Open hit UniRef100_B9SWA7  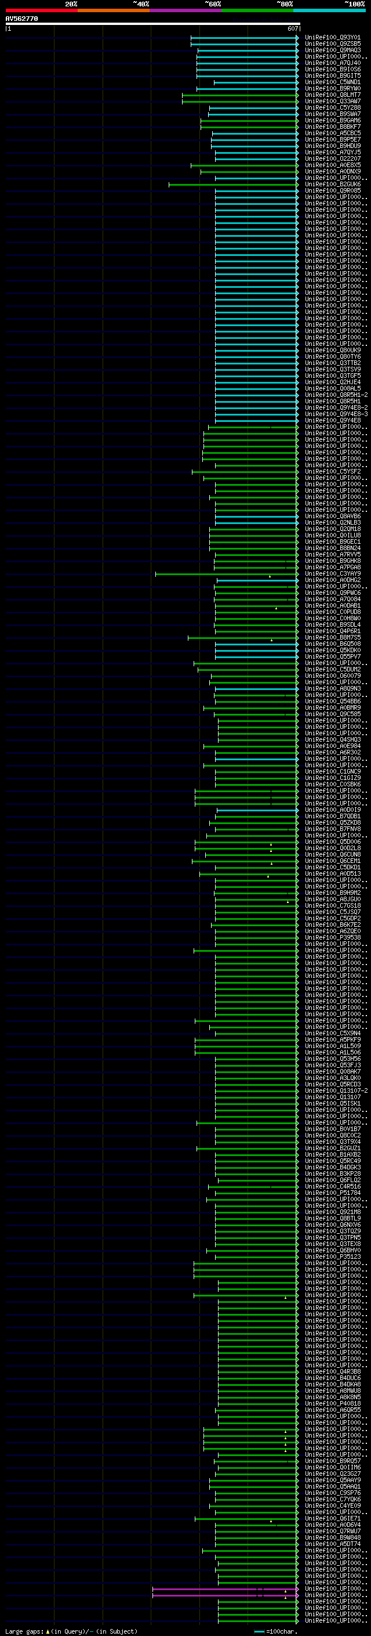[x=332, y=114]
